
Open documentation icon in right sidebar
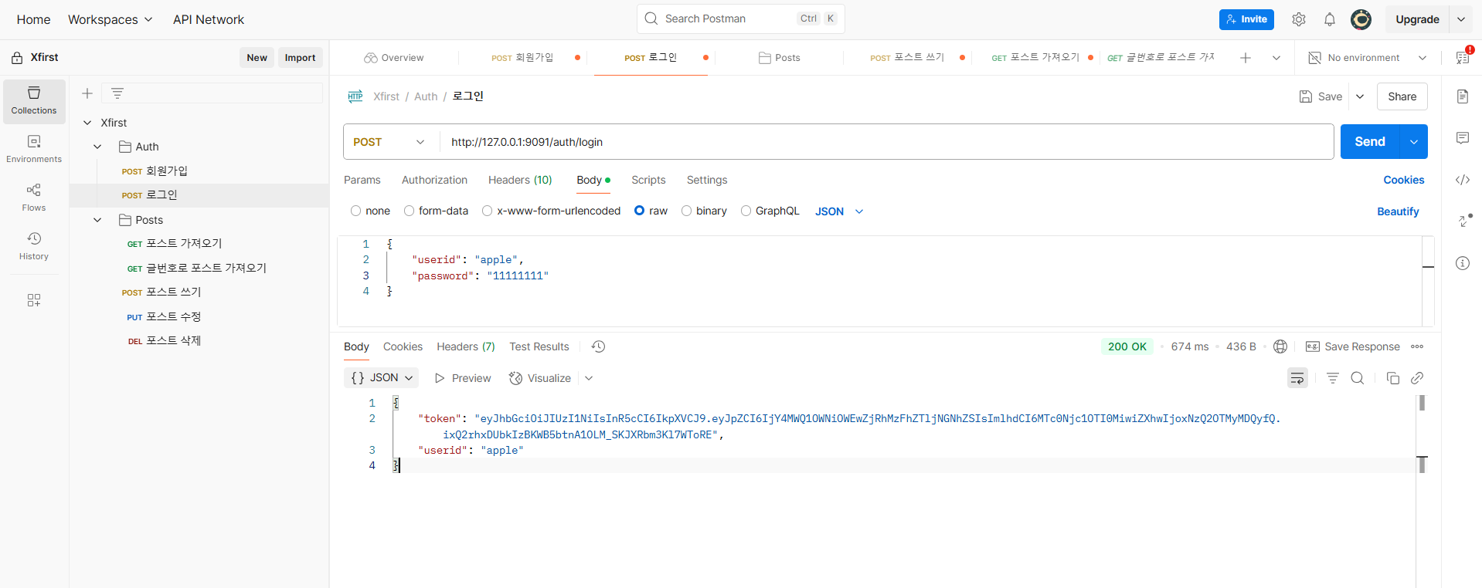(x=1463, y=96)
